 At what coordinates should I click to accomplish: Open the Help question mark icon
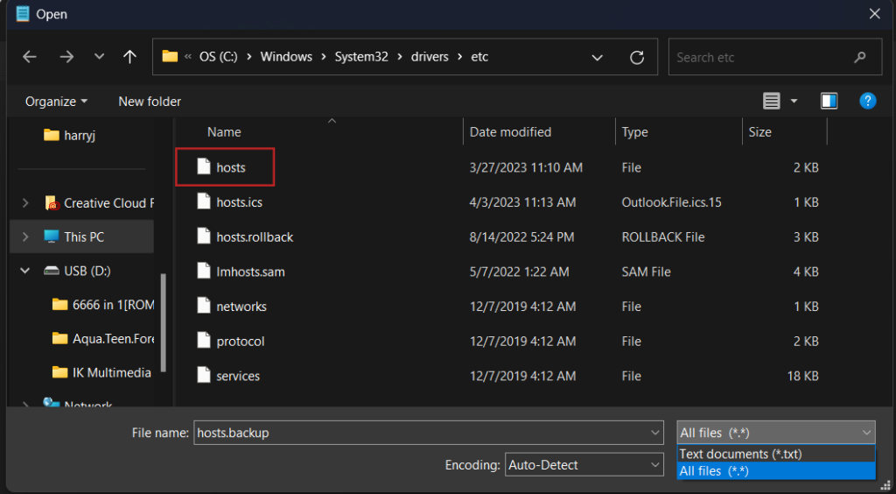point(867,101)
